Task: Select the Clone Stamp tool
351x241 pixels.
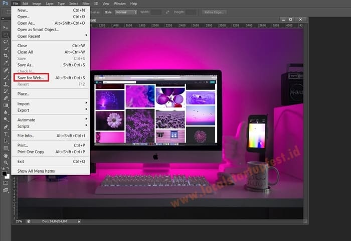Action: [x=6, y=84]
